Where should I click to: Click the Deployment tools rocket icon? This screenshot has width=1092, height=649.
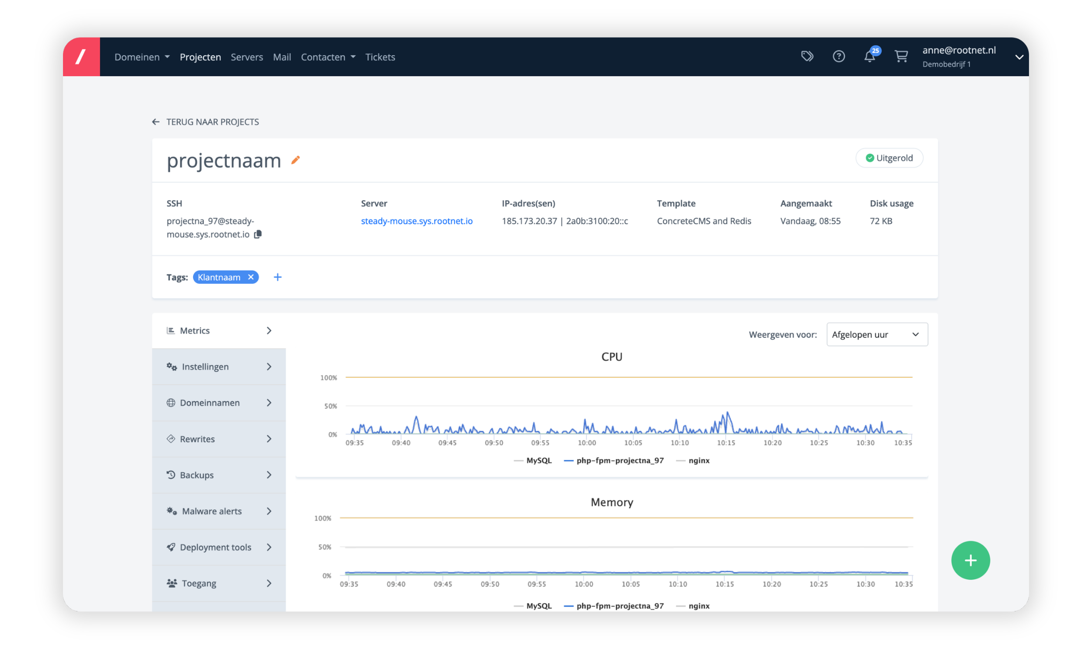coord(171,547)
